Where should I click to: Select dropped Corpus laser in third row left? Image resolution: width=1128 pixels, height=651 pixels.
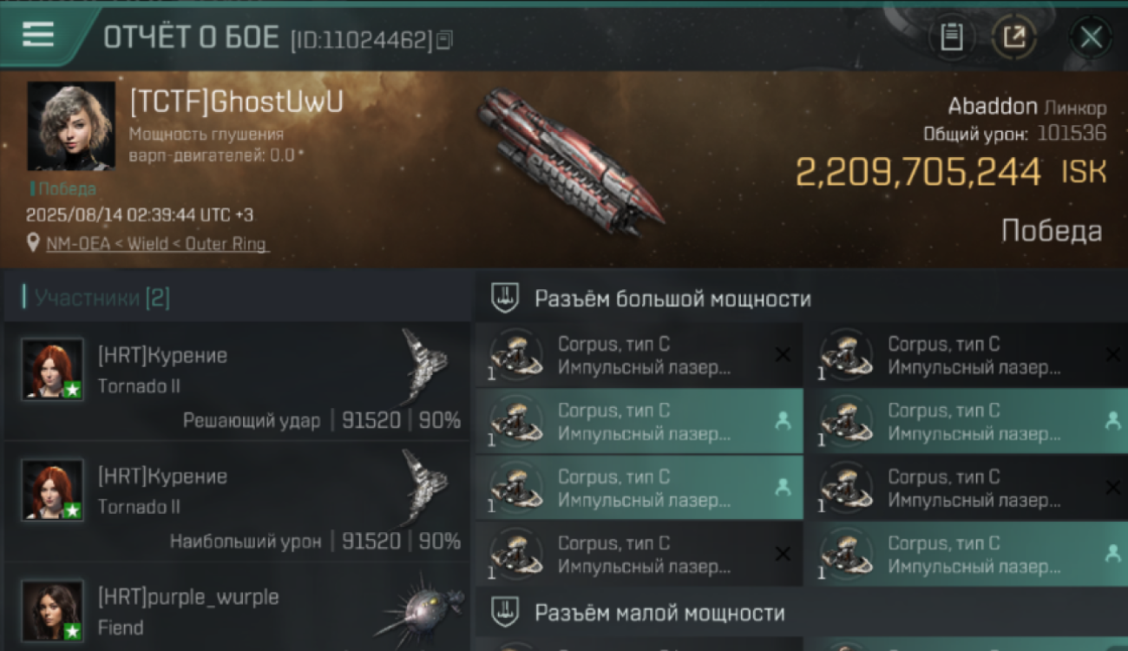pos(639,488)
